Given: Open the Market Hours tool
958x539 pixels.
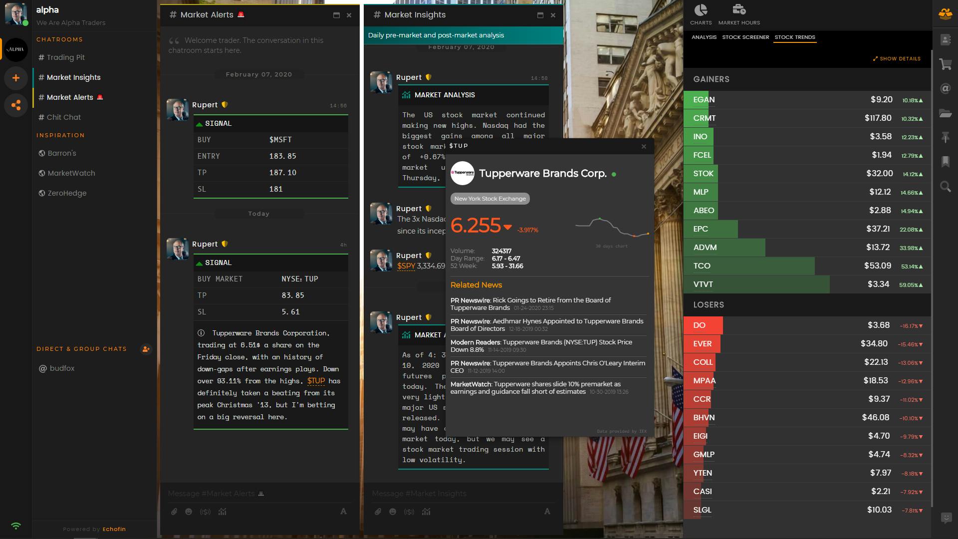Looking at the screenshot, I should coord(739,14).
